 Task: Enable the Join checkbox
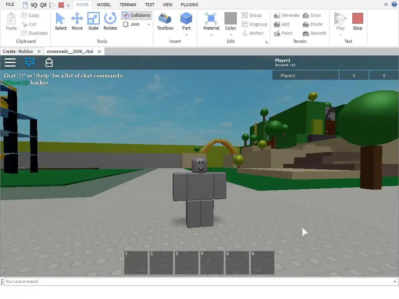pyautogui.click(x=125, y=24)
